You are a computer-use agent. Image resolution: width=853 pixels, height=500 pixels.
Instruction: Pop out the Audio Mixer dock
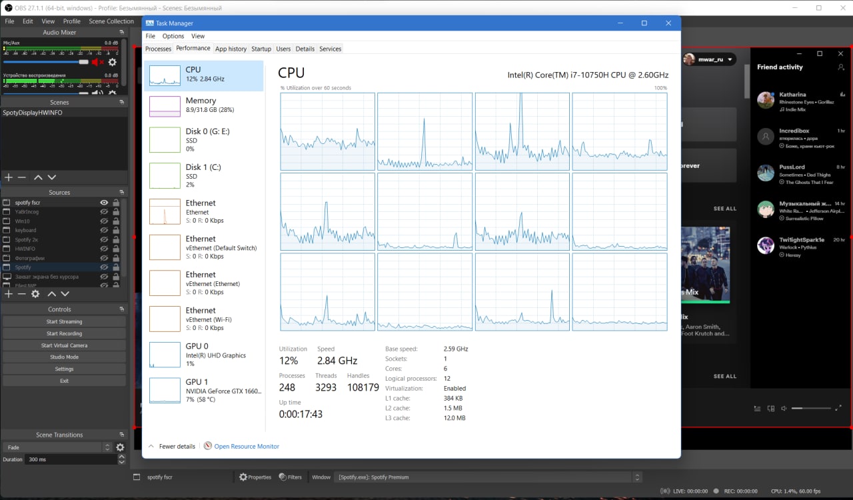(x=122, y=32)
